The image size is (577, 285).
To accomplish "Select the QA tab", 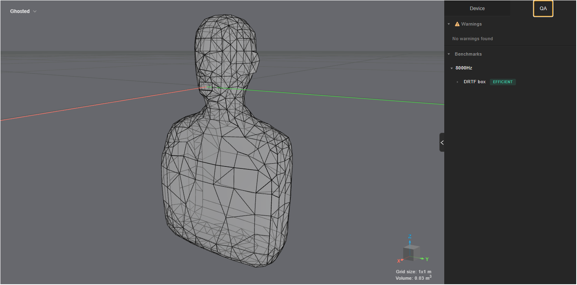I will coord(543,9).
